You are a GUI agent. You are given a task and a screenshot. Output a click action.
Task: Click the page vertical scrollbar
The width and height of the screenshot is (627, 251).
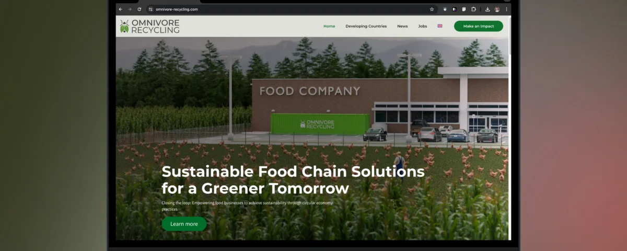pos(509,128)
